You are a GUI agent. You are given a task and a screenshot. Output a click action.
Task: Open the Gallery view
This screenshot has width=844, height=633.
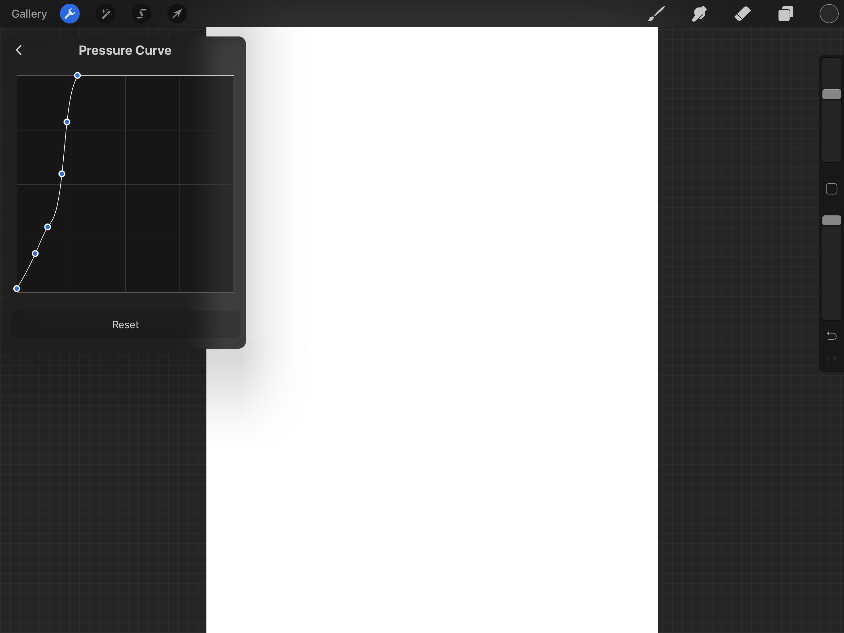point(29,14)
